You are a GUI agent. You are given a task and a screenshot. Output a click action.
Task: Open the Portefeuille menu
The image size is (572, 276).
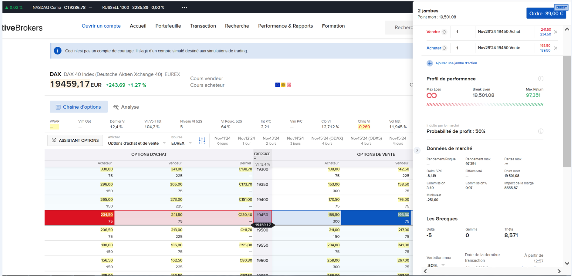pos(168,26)
